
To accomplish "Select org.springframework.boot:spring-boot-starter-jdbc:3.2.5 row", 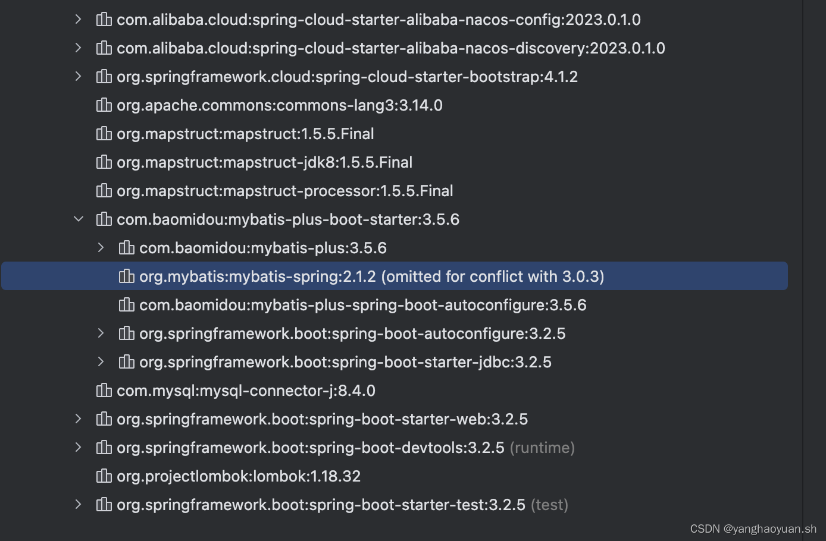I will coord(395,362).
